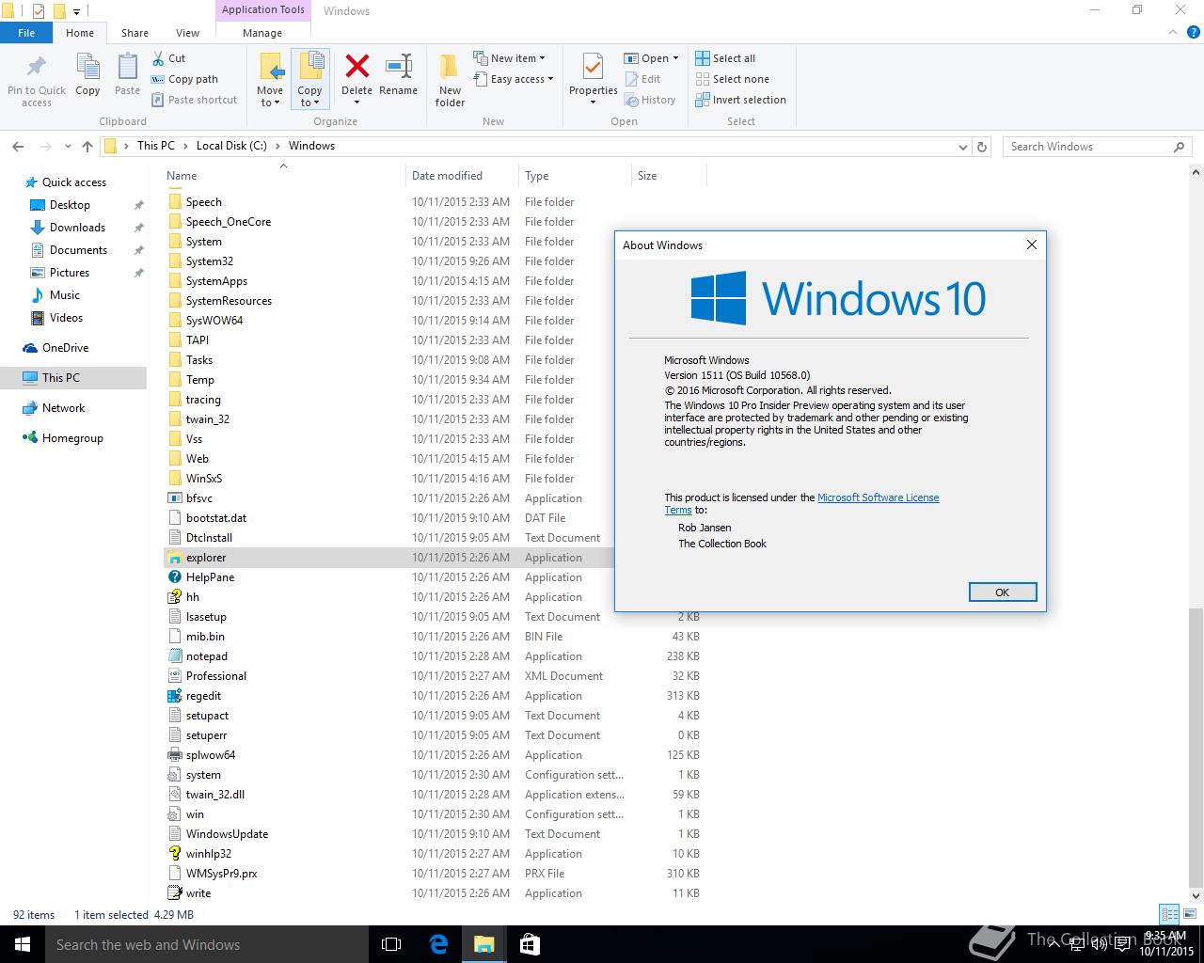Click the Pin to Quick access icon

point(37,69)
